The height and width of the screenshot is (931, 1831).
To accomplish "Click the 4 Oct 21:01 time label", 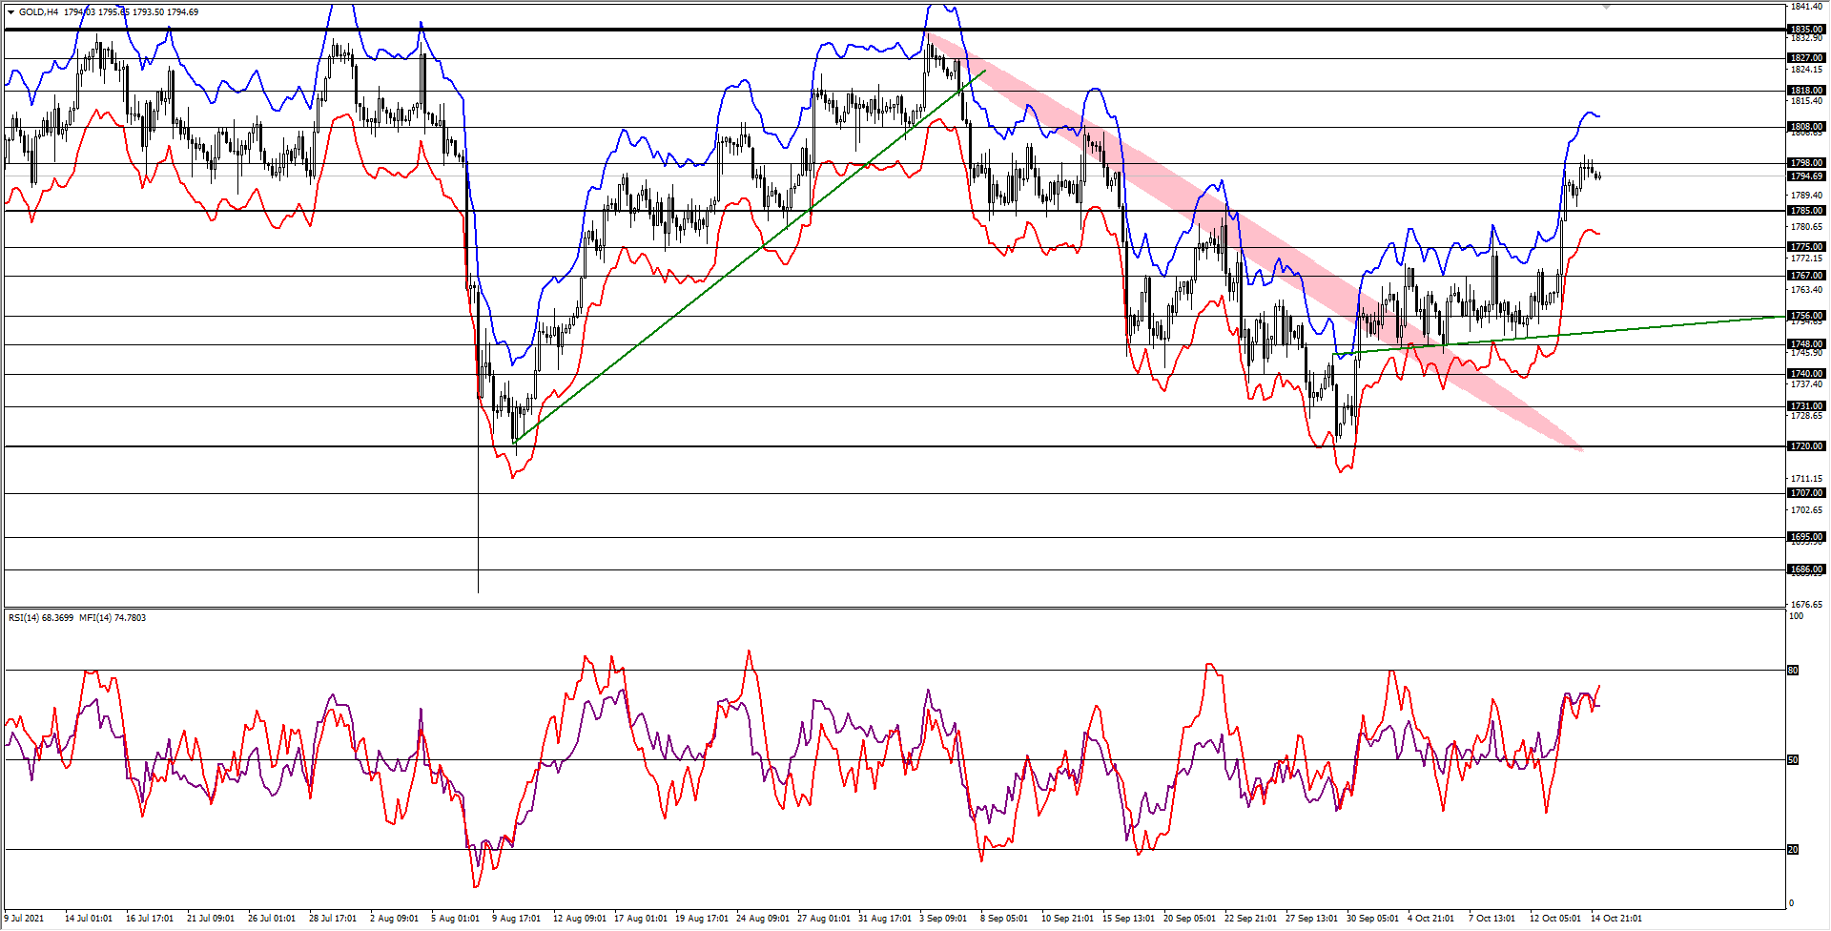I will coord(1431,919).
